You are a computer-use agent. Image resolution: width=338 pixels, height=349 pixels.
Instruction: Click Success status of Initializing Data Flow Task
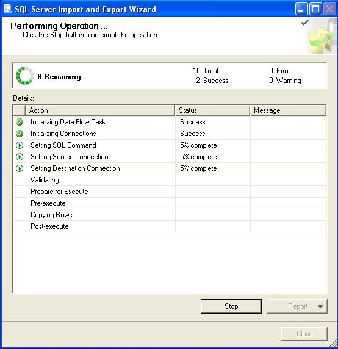[x=192, y=122]
